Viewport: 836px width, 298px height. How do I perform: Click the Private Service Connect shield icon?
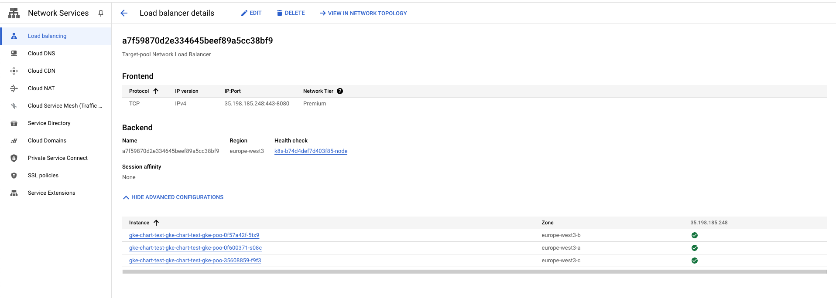pyautogui.click(x=14, y=158)
